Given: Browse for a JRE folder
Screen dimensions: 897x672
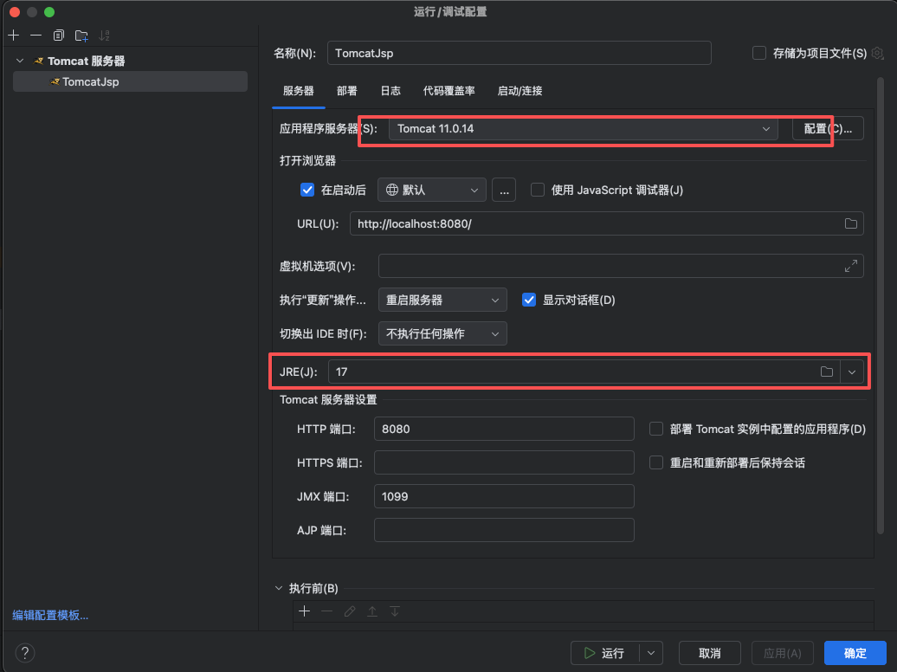Looking at the screenshot, I should tap(827, 372).
